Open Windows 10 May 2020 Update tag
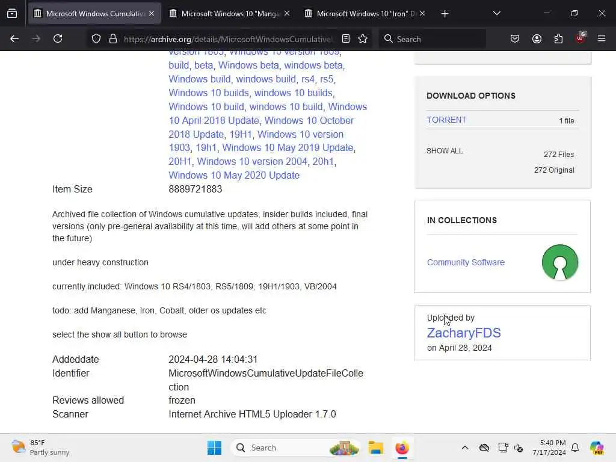Viewport: 616px width, 462px height. (x=234, y=175)
